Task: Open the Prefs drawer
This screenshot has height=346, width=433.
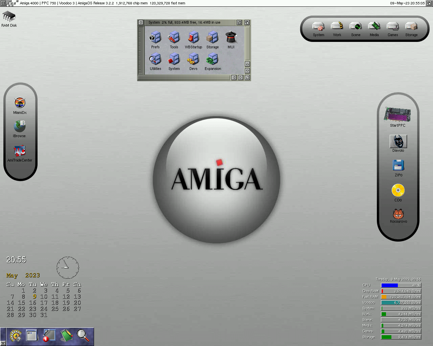Action: pyautogui.click(x=155, y=39)
